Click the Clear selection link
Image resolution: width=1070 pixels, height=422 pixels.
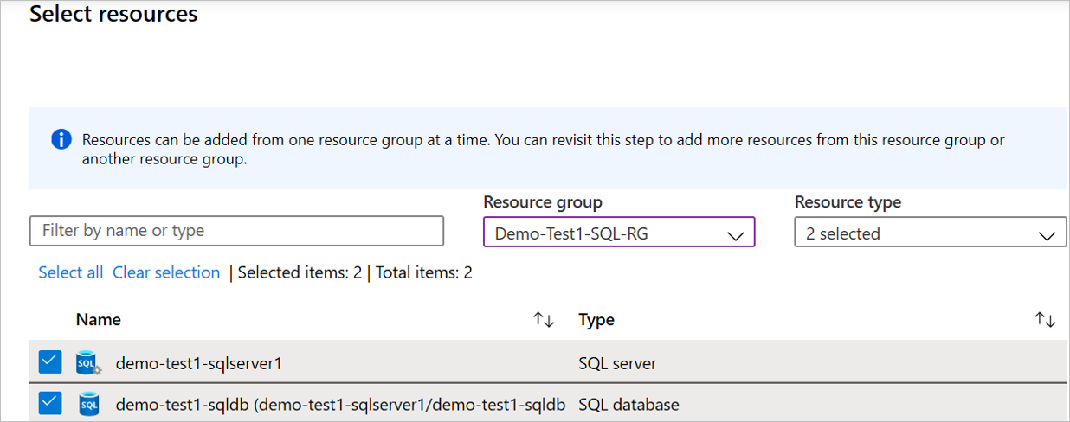pyautogui.click(x=166, y=272)
